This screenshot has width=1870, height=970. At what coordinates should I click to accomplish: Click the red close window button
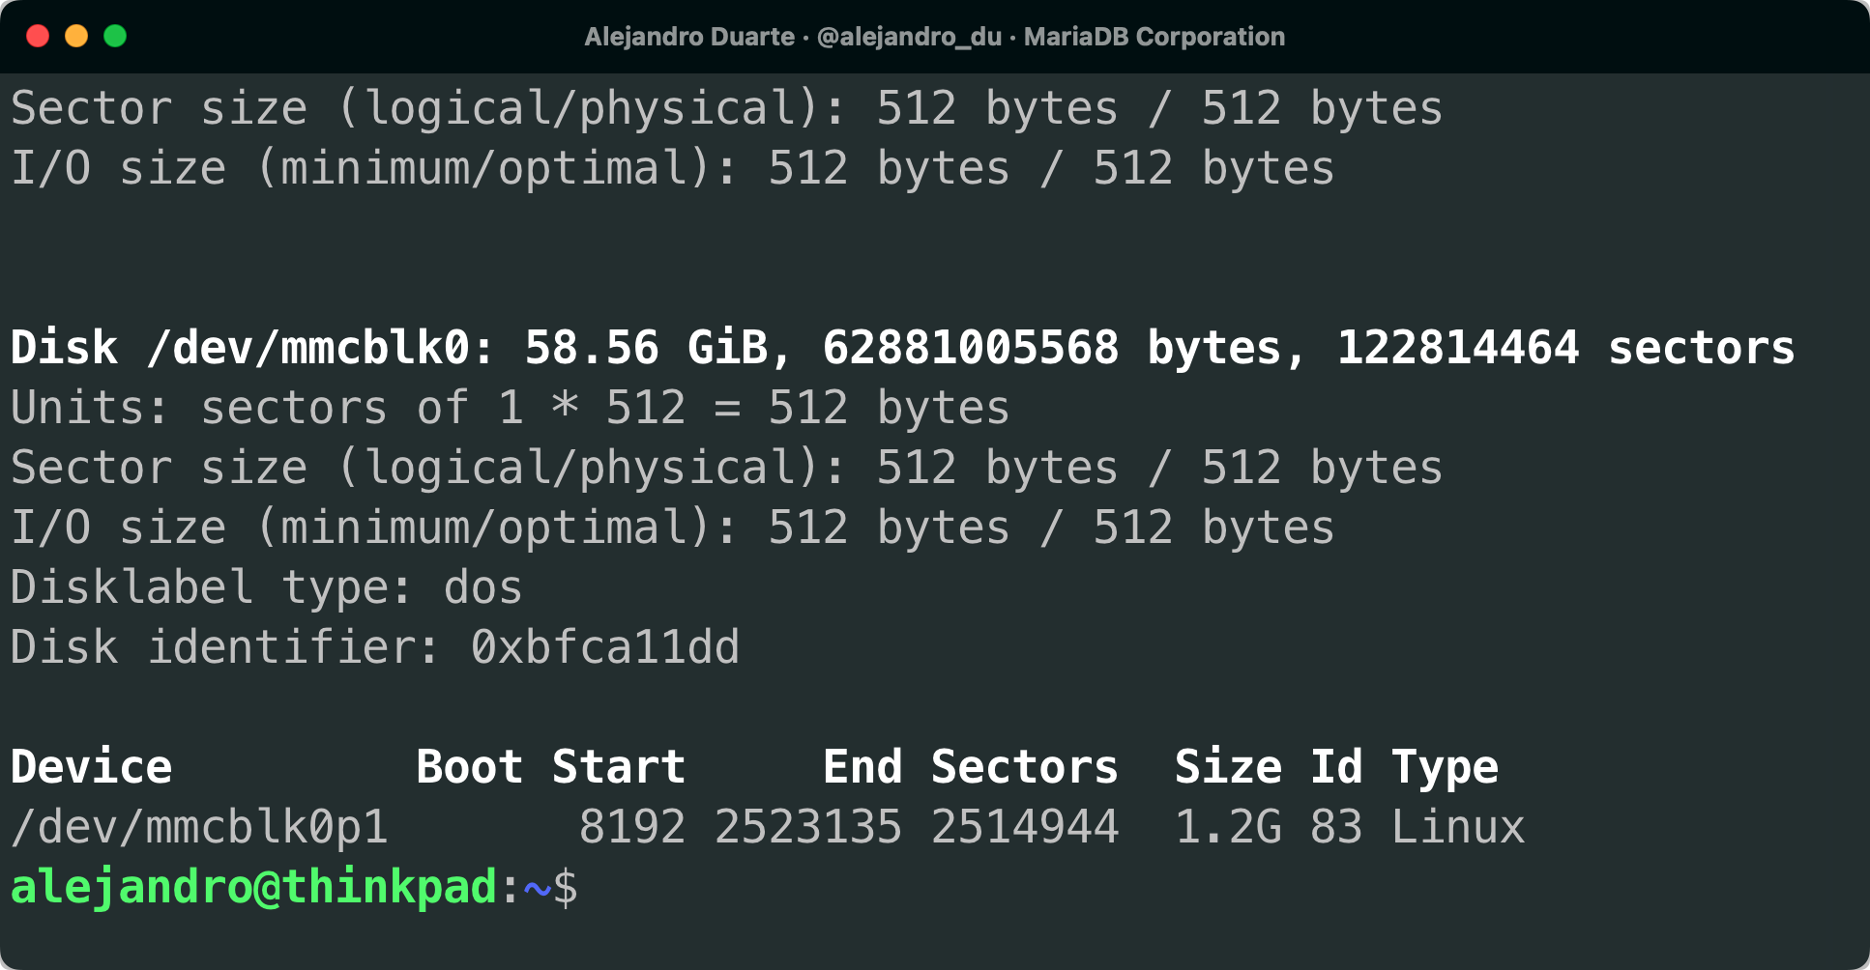(38, 37)
